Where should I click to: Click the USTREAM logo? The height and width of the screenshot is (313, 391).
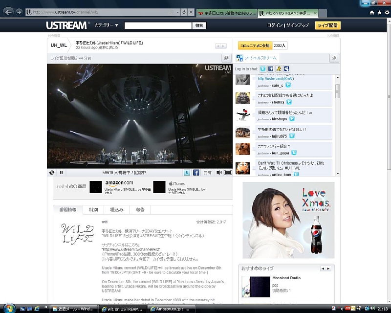coord(67,25)
